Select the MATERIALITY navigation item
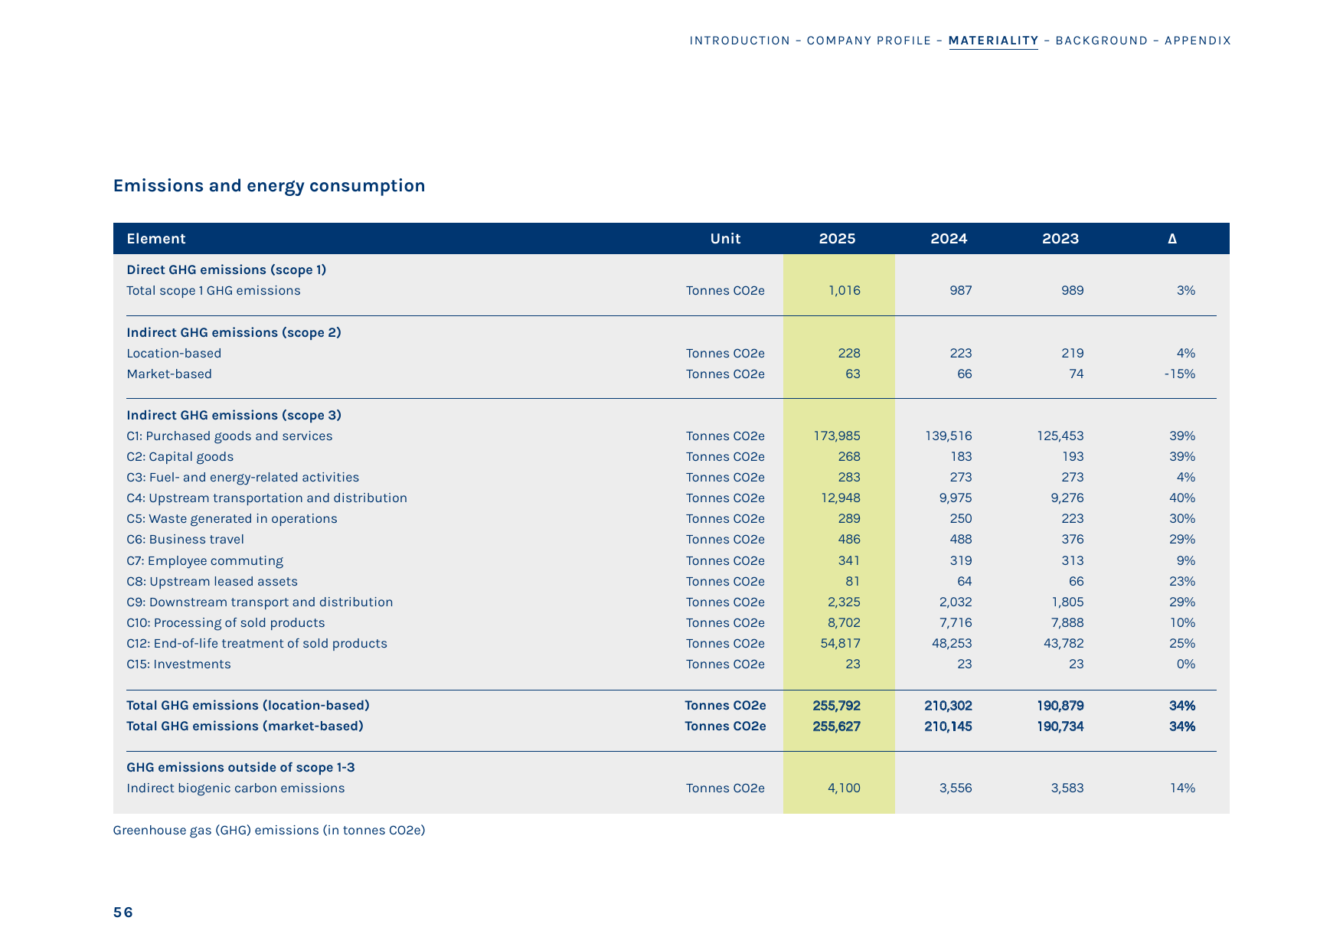Screen dimensions: 1343x950 tap(993, 41)
